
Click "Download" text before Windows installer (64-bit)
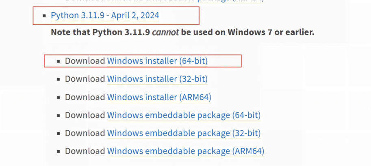coord(85,61)
